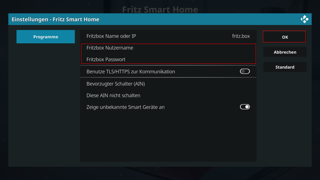
Task: Select Bevorzugter Schalter (AIN) setting
Action: (x=168, y=84)
